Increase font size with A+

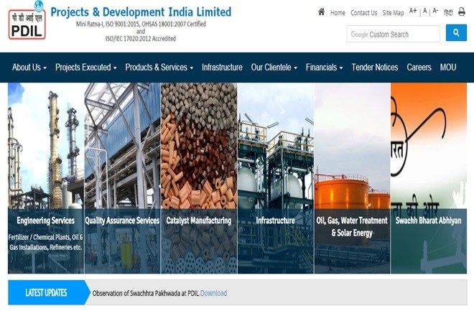click(413, 11)
